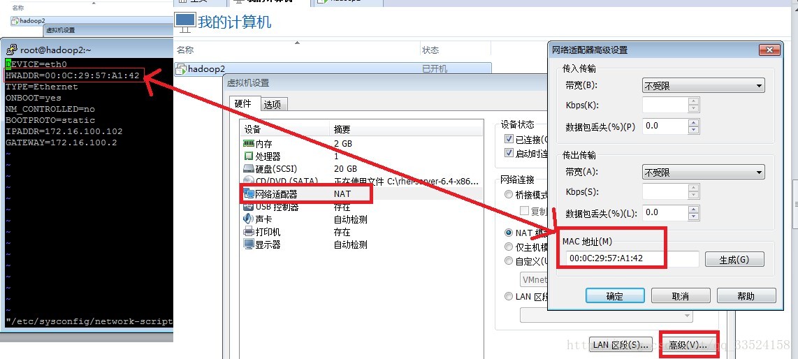Select LAN segment (LAN 区段) radio button
Image resolution: width=798 pixels, height=359 pixels.
[509, 296]
